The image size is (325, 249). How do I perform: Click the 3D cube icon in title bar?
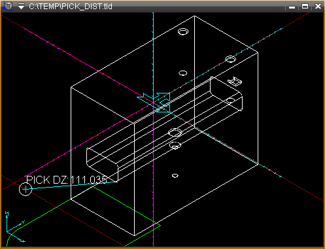[x=7, y=6]
